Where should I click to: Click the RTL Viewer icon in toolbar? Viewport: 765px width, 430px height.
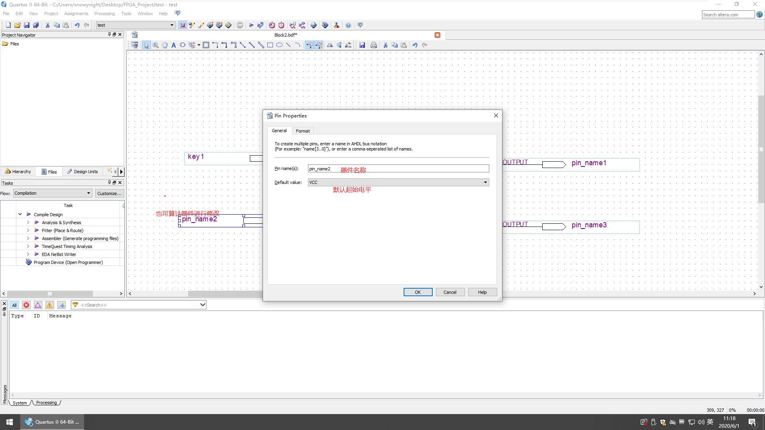[x=336, y=25]
